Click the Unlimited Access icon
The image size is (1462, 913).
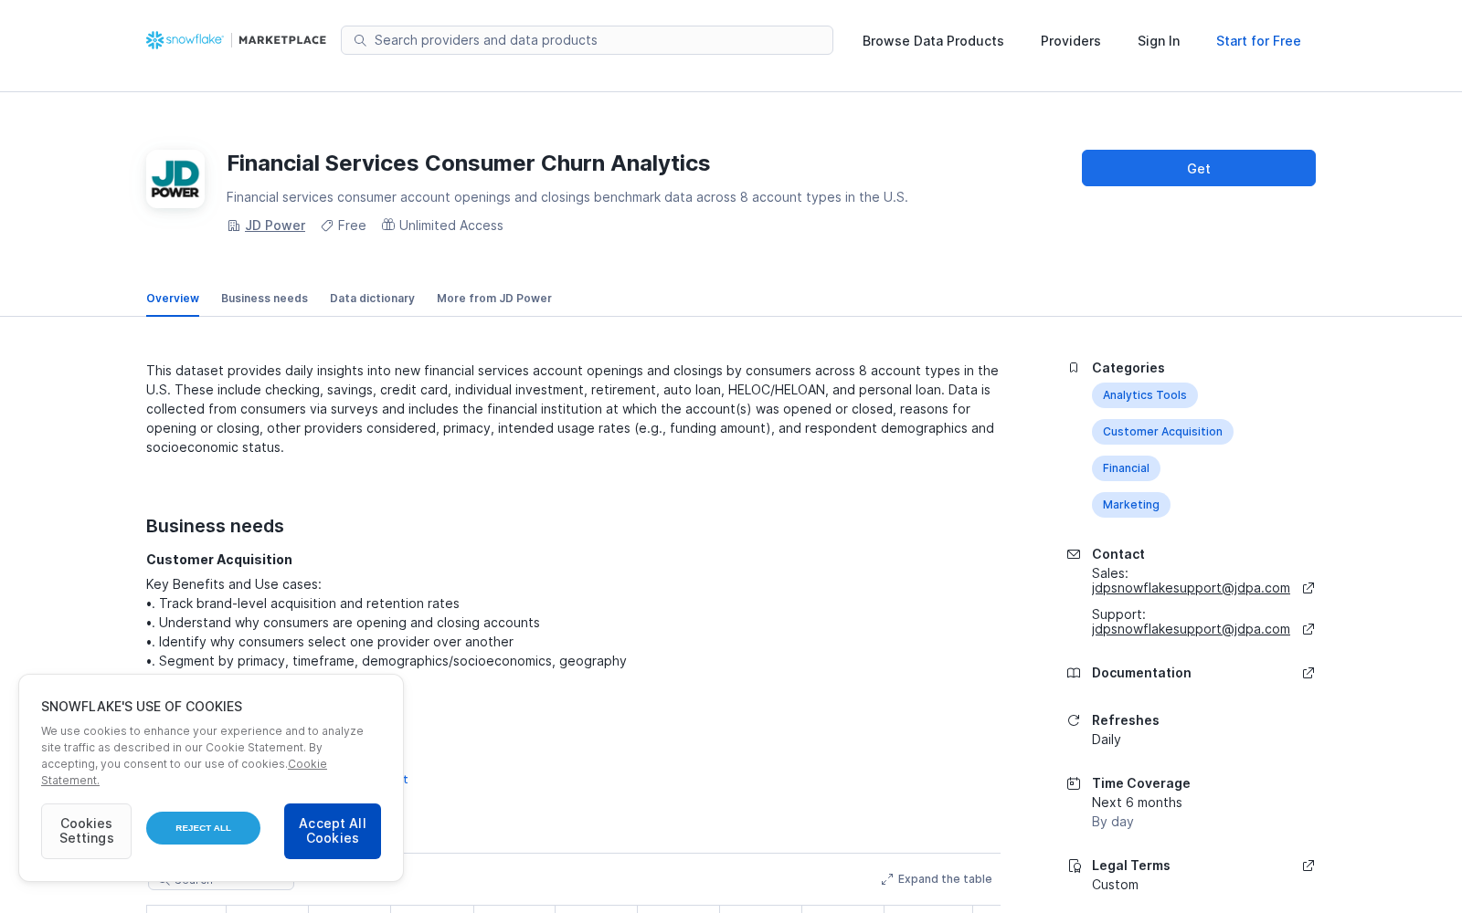(x=388, y=225)
